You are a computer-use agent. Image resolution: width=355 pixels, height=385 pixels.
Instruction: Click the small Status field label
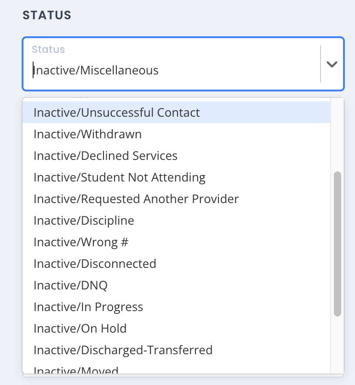(48, 49)
